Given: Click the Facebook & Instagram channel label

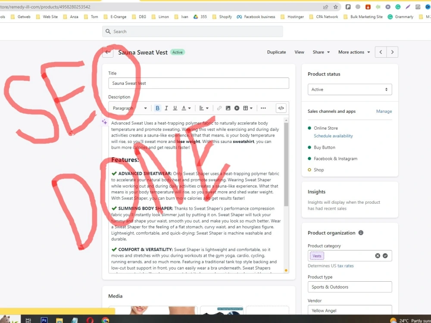Looking at the screenshot, I should 335,158.
